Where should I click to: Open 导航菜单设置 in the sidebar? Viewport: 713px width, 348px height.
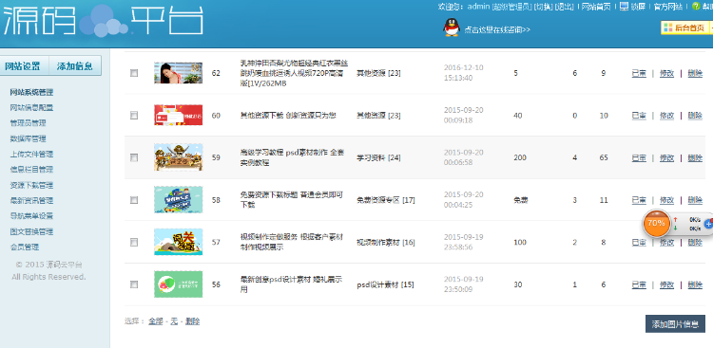click(x=31, y=215)
